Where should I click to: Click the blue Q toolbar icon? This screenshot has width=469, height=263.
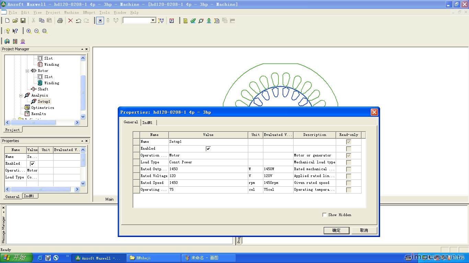172,21
